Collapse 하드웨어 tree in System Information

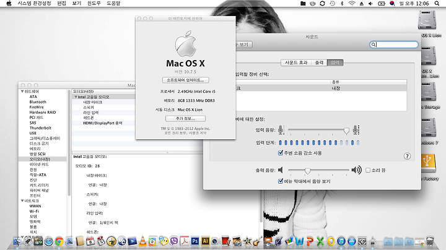pyautogui.click(x=22, y=92)
